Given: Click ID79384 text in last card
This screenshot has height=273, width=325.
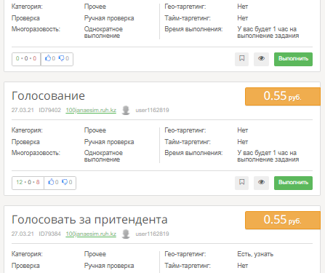Looking at the screenshot, I should [x=49, y=234].
